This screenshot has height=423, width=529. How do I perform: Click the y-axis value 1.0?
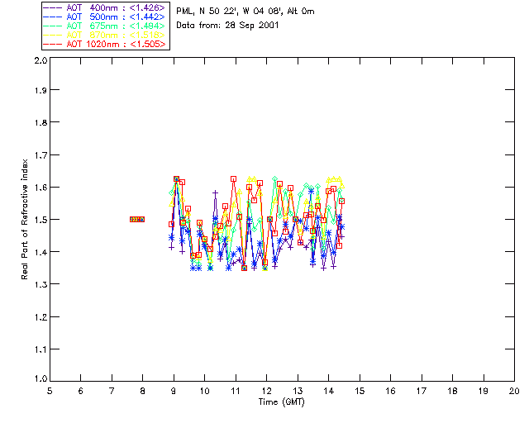[41, 378]
